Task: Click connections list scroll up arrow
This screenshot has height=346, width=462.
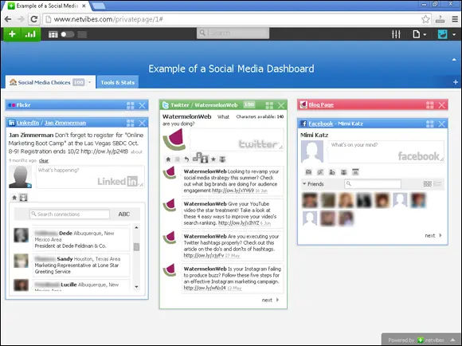Action: pyautogui.click(x=136, y=227)
